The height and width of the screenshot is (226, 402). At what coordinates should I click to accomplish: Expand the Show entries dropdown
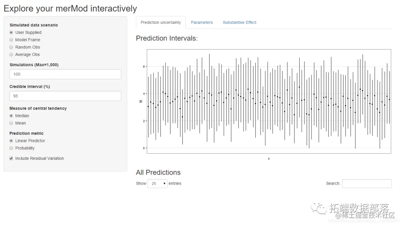157,184
